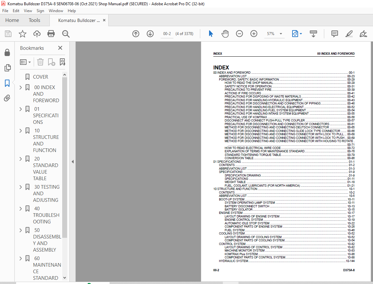This screenshot has width=373, height=284.
Task: Open the zoom percentage dropdown
Action: [x=281, y=34]
